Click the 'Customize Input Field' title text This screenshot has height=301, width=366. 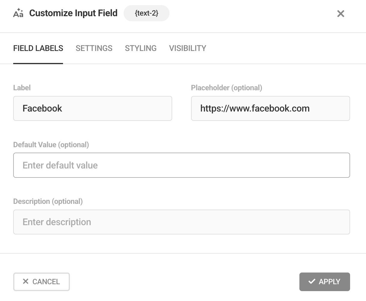[x=73, y=13]
